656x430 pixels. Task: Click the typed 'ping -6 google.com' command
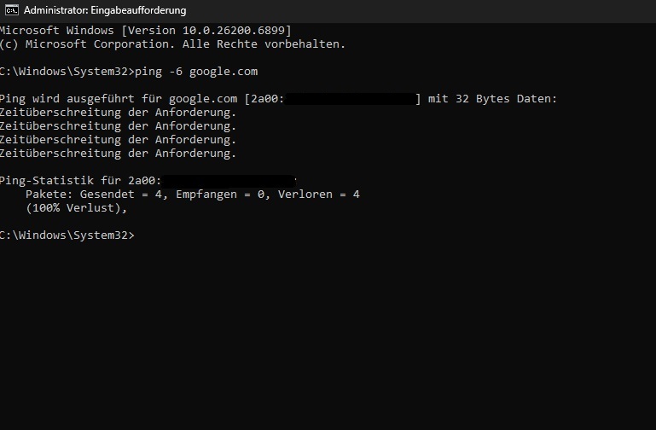point(196,72)
